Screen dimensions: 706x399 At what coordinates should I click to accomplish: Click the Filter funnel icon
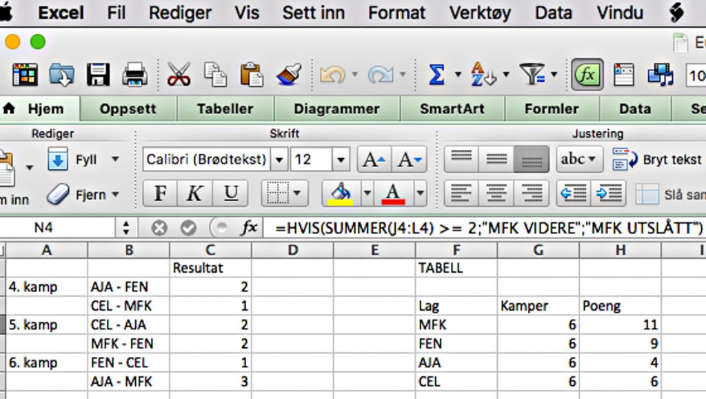(531, 75)
